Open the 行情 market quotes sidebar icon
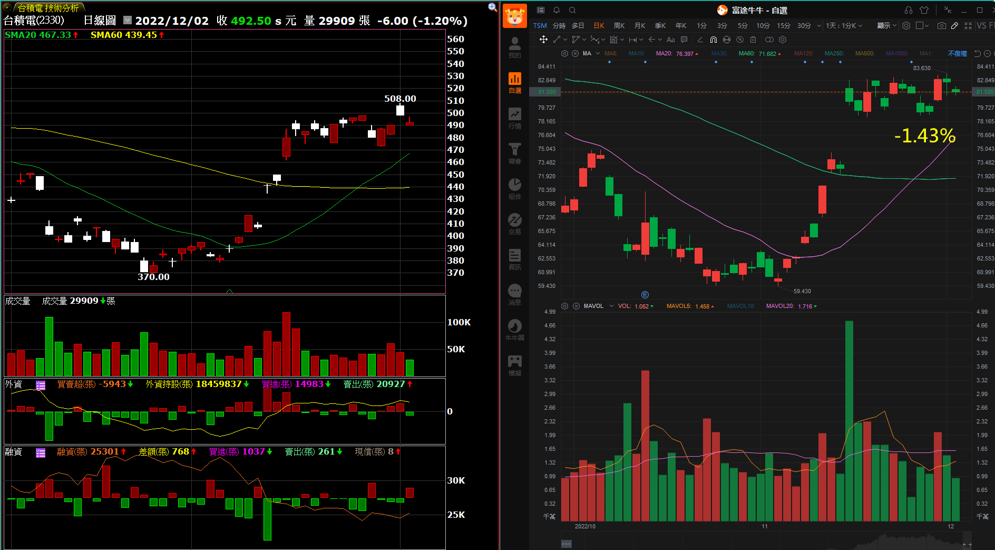The width and height of the screenshot is (995, 550). point(515,118)
